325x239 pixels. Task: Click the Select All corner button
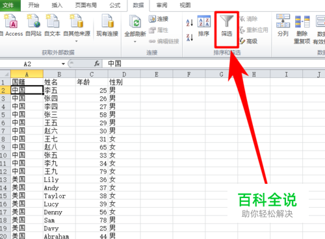[5, 74]
